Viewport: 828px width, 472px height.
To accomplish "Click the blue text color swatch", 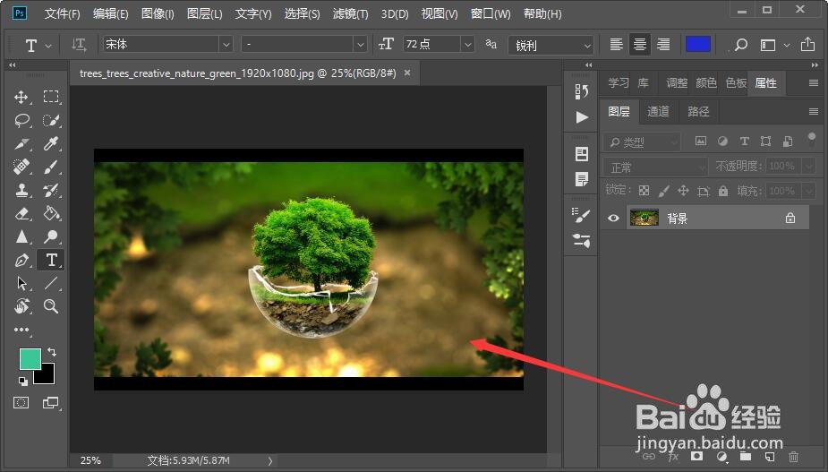I will 697,45.
